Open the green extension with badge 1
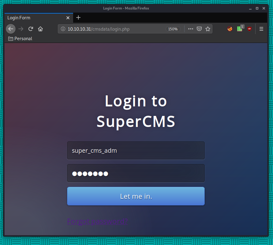 click(240, 29)
